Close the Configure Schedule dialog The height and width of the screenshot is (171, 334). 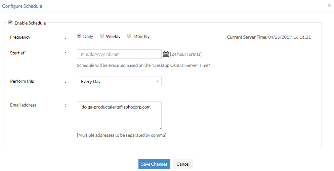coord(329,5)
